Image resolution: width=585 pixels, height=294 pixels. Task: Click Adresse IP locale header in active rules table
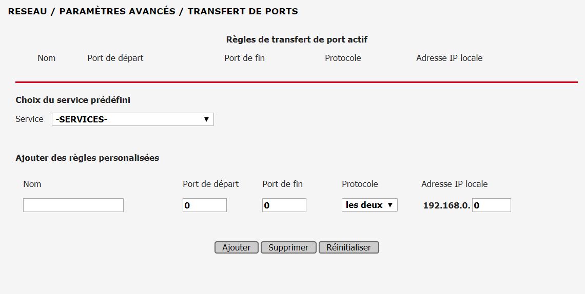[449, 58]
